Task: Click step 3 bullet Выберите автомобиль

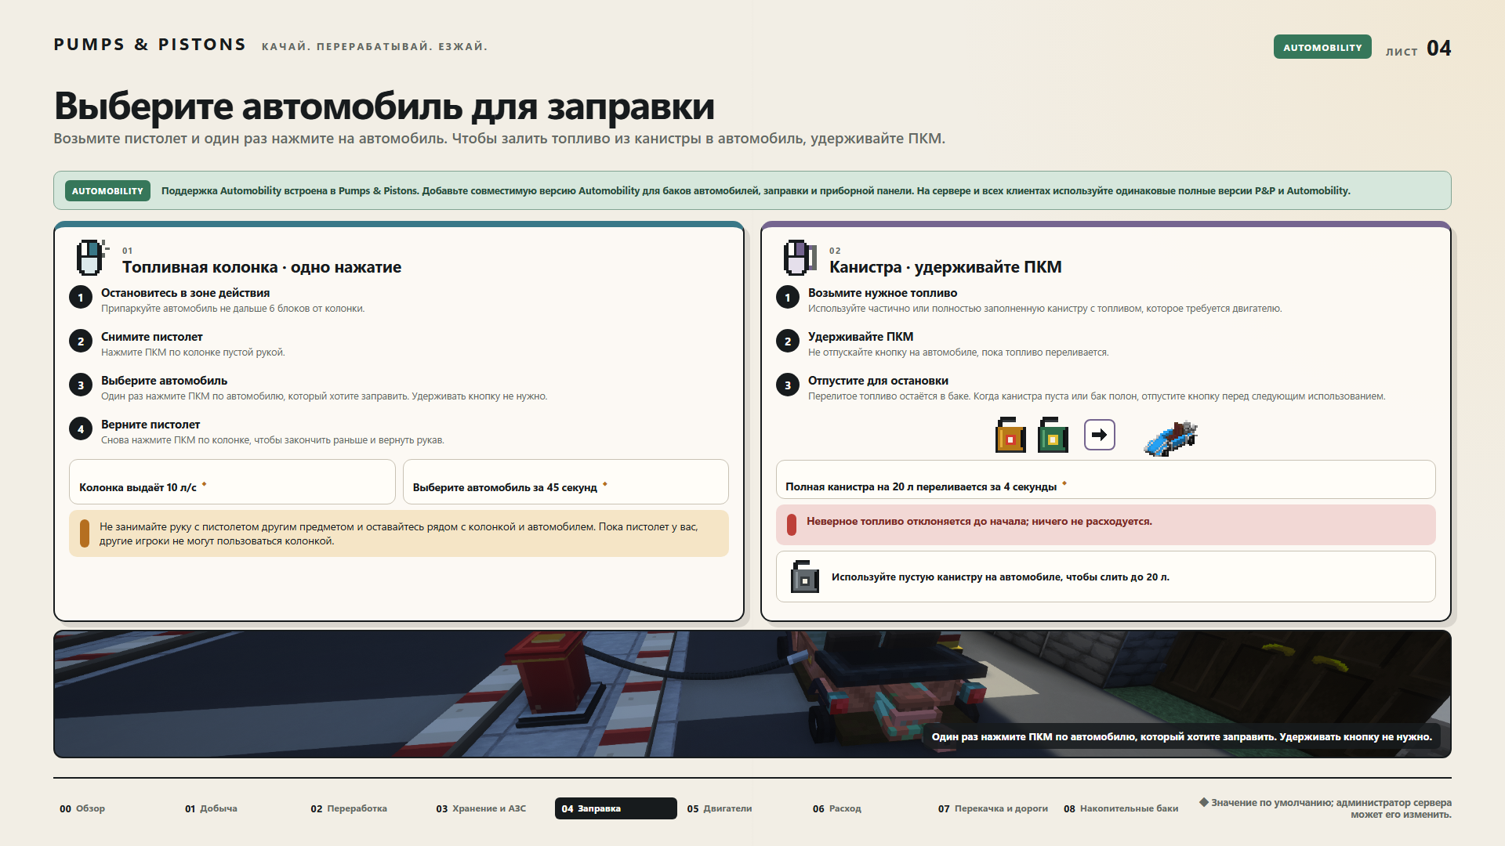Action: pos(81,385)
